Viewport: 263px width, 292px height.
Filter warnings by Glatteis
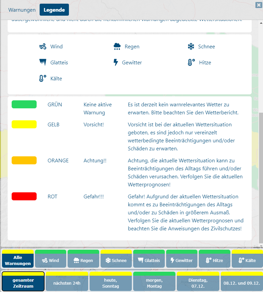point(149,259)
